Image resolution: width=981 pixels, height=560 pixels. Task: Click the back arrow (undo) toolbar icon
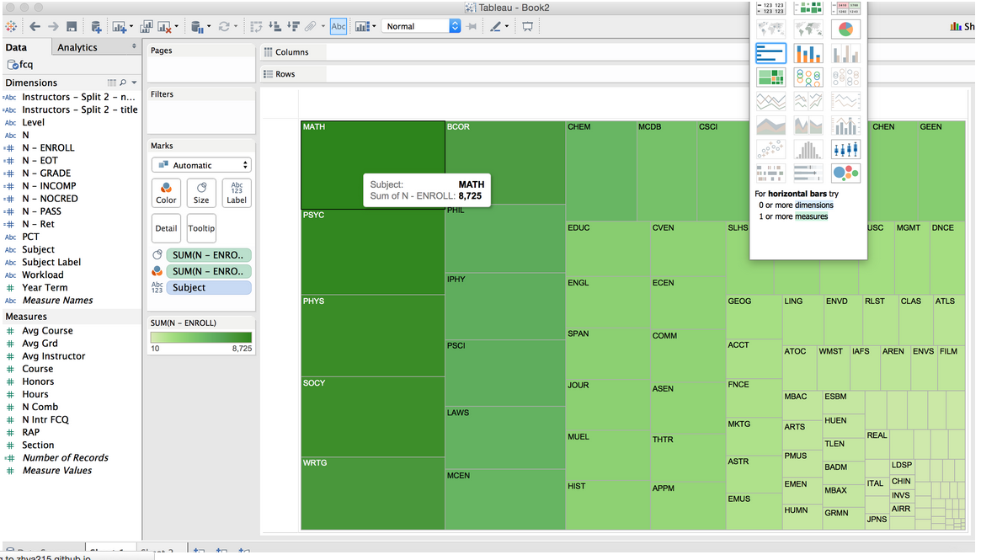click(35, 27)
